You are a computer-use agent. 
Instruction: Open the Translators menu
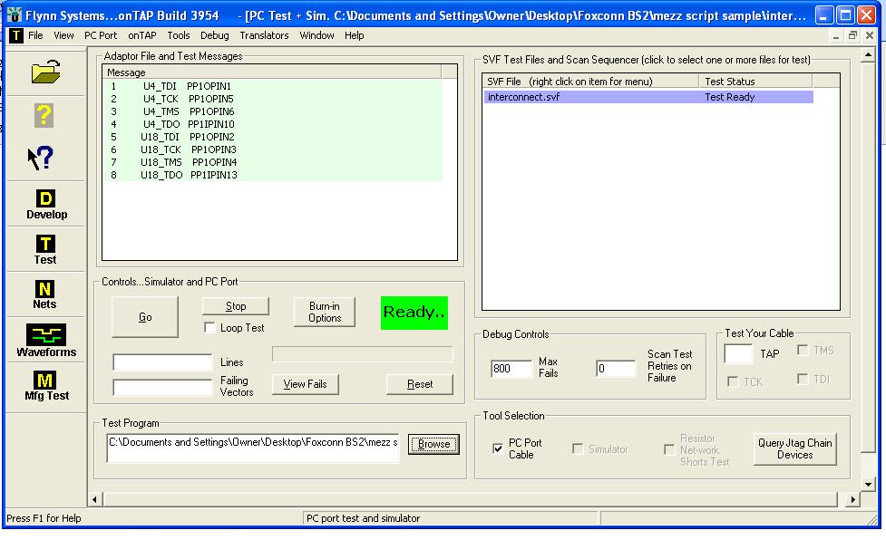click(264, 35)
